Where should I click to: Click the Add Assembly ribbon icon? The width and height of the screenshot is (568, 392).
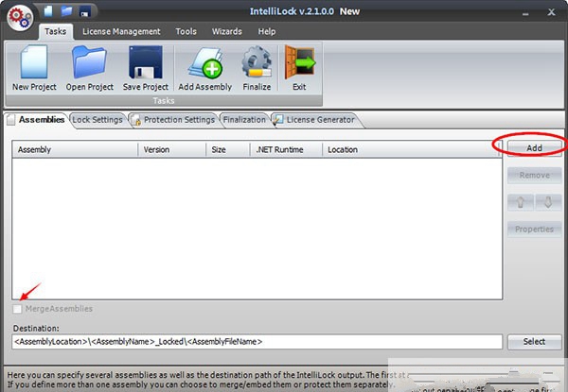205,68
